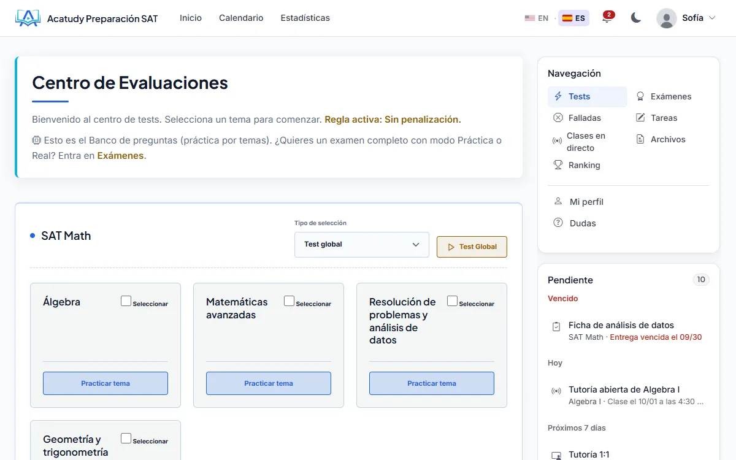Click the Pendiente count badge 10
This screenshot has width=736, height=460.
(701, 280)
